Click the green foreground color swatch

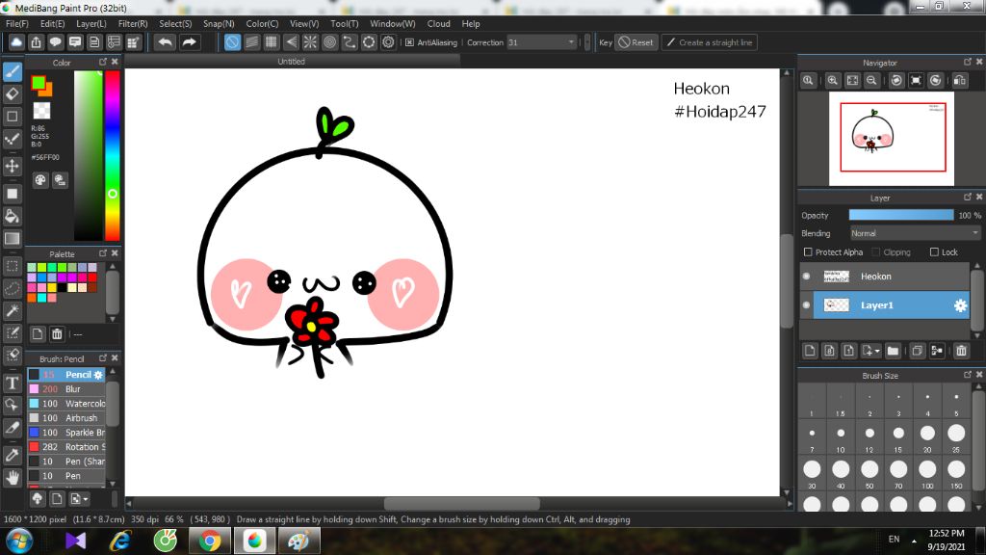pyautogui.click(x=38, y=83)
